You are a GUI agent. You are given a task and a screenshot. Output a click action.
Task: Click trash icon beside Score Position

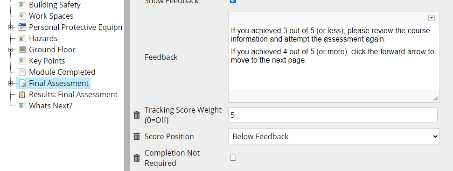pos(137,136)
